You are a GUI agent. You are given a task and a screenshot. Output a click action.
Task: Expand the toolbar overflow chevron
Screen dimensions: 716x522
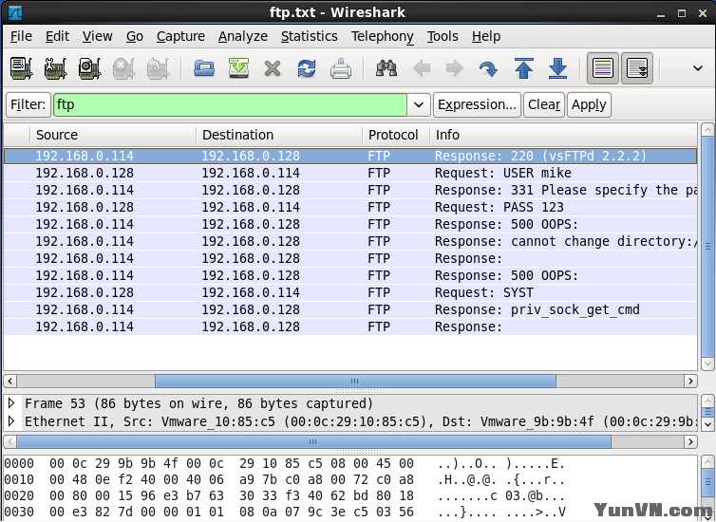pyautogui.click(x=697, y=69)
